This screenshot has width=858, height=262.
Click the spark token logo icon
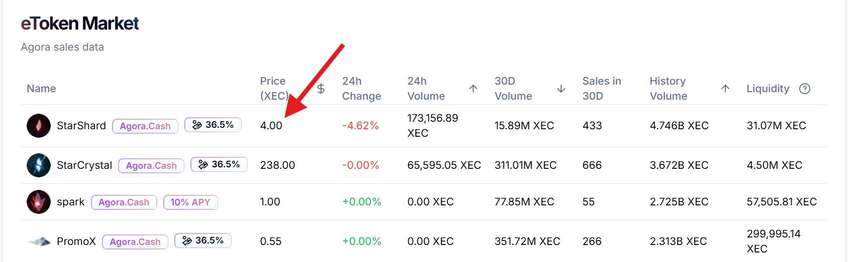(39, 202)
